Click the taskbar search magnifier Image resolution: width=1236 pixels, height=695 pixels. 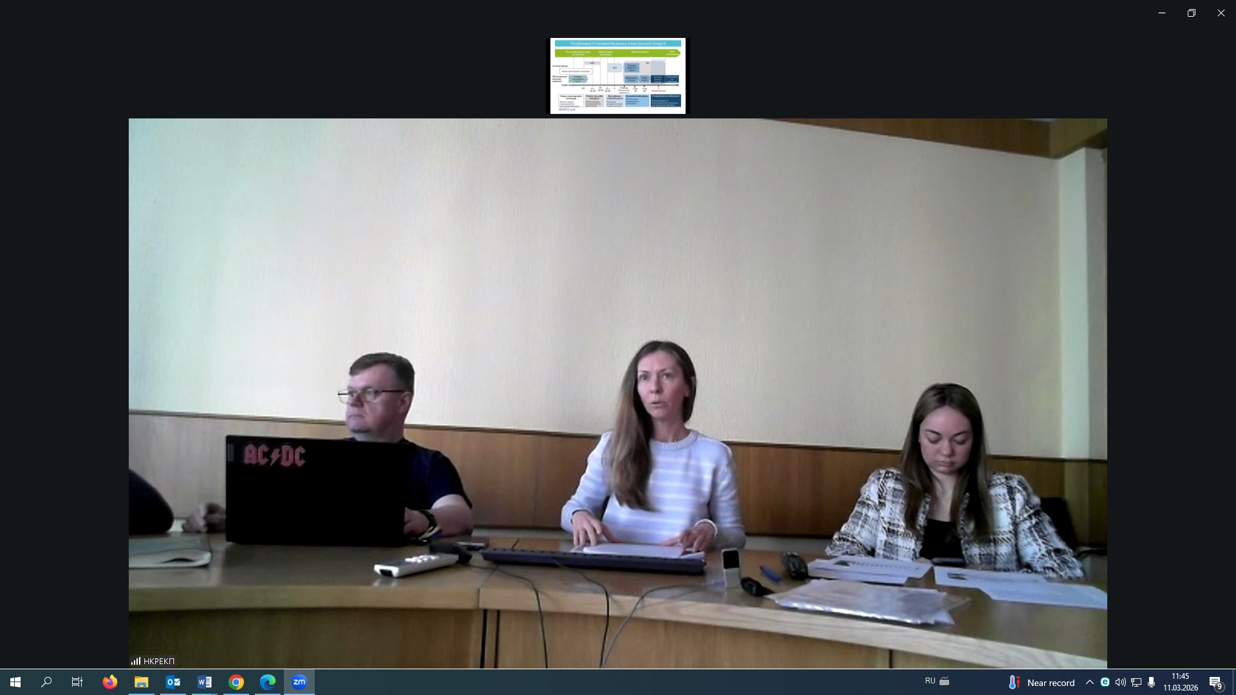coord(46,682)
